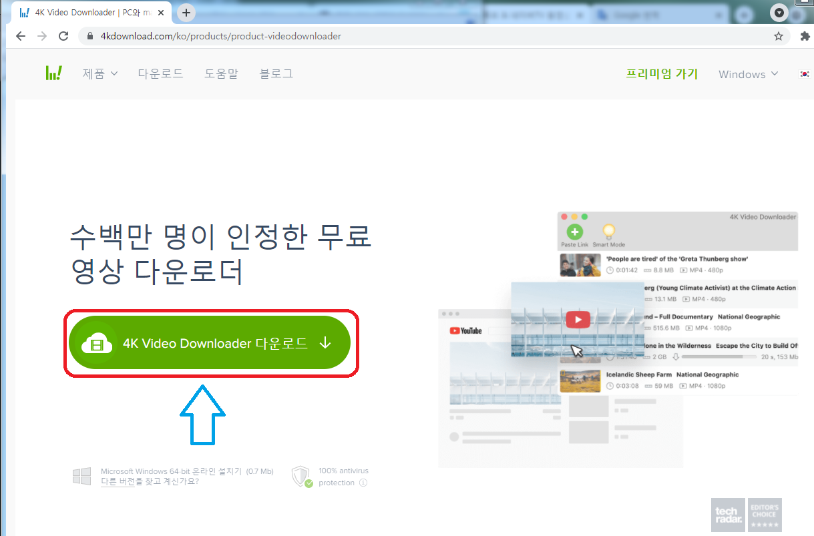Open the 블로그 menu item
Image resolution: width=814 pixels, height=536 pixels.
click(x=276, y=73)
